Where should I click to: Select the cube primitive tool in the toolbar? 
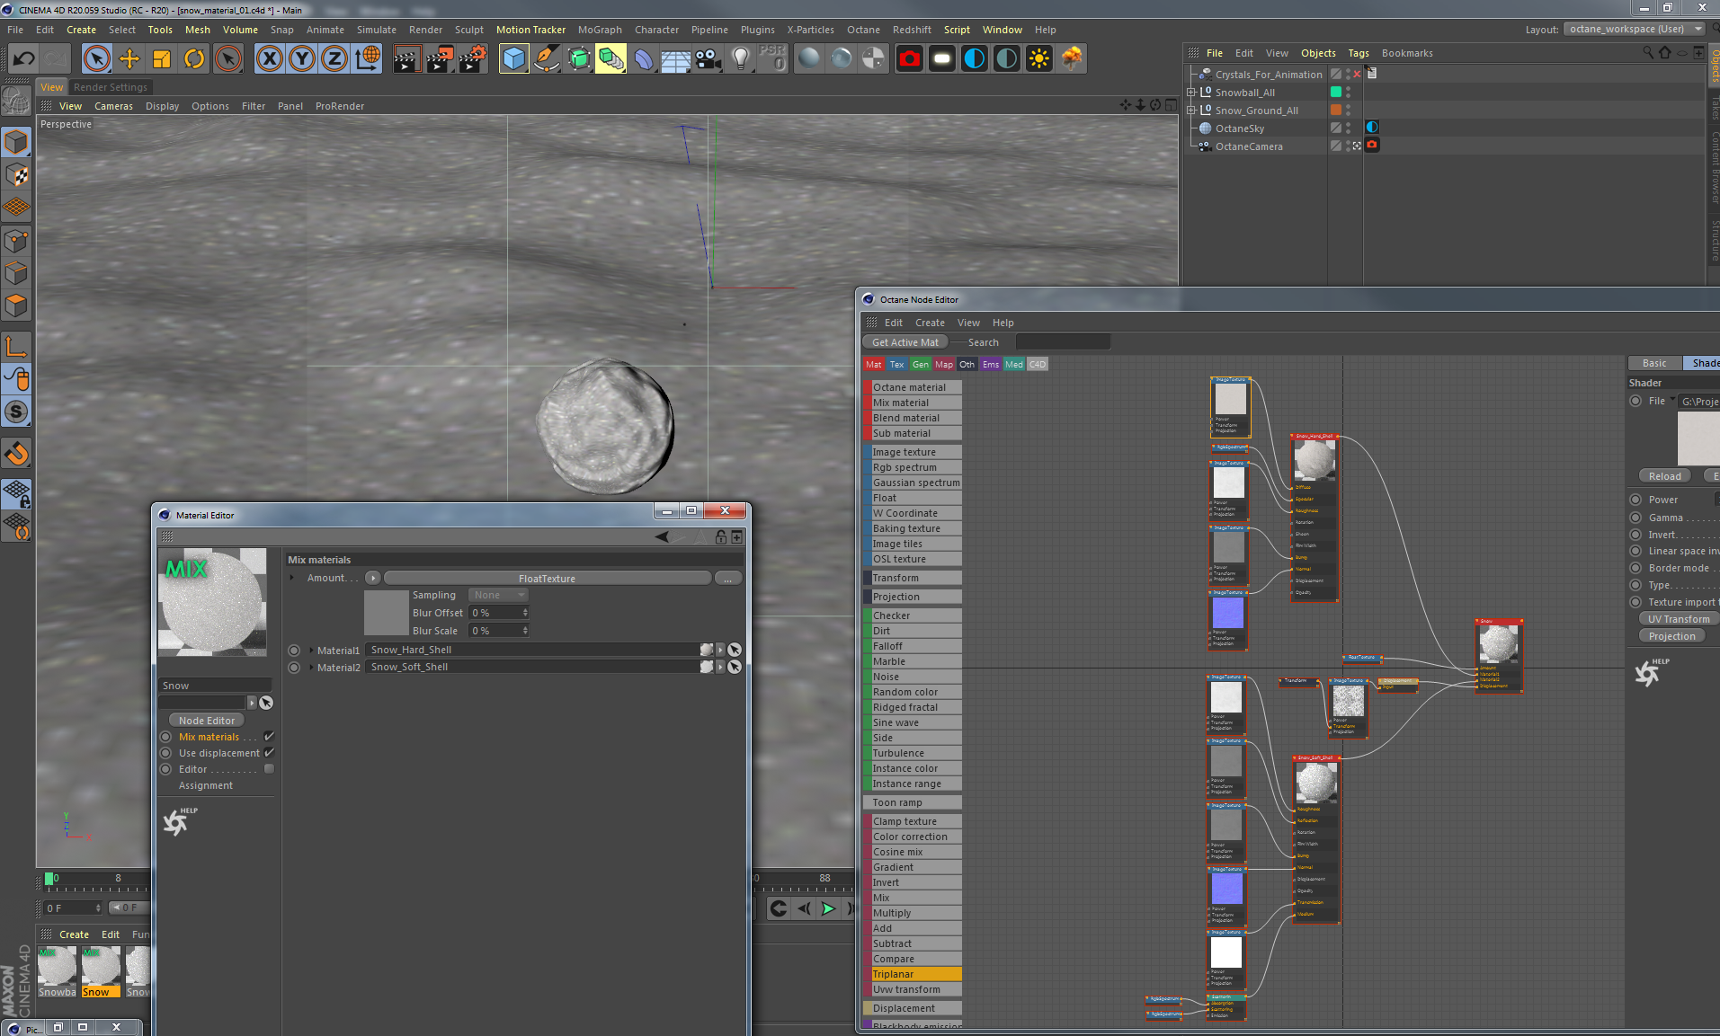513,58
